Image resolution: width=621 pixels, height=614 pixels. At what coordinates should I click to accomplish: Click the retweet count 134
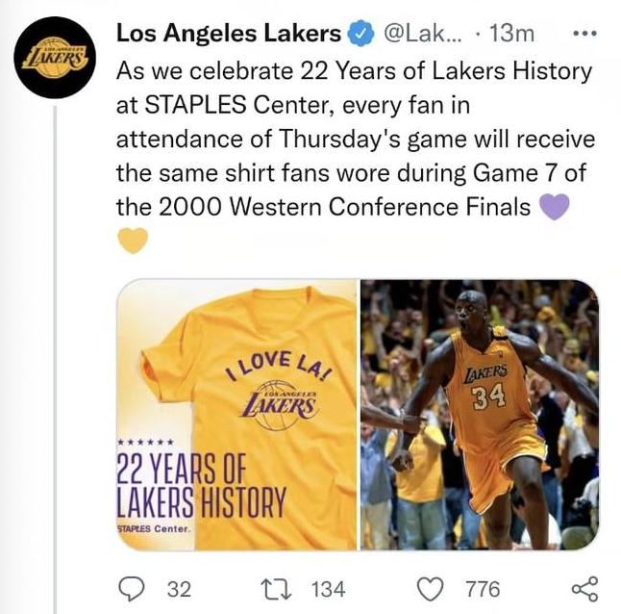coord(327,588)
